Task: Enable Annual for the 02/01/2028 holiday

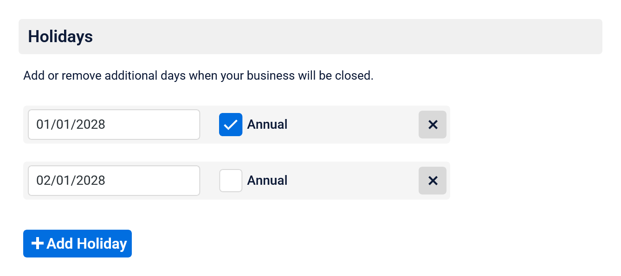Action: pos(231,181)
